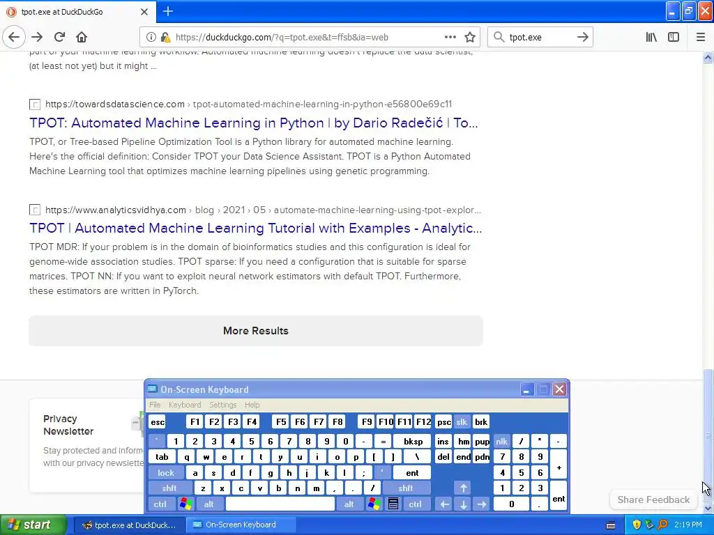Open a new browser tab
The height and width of the screenshot is (535, 714).
pos(168,11)
